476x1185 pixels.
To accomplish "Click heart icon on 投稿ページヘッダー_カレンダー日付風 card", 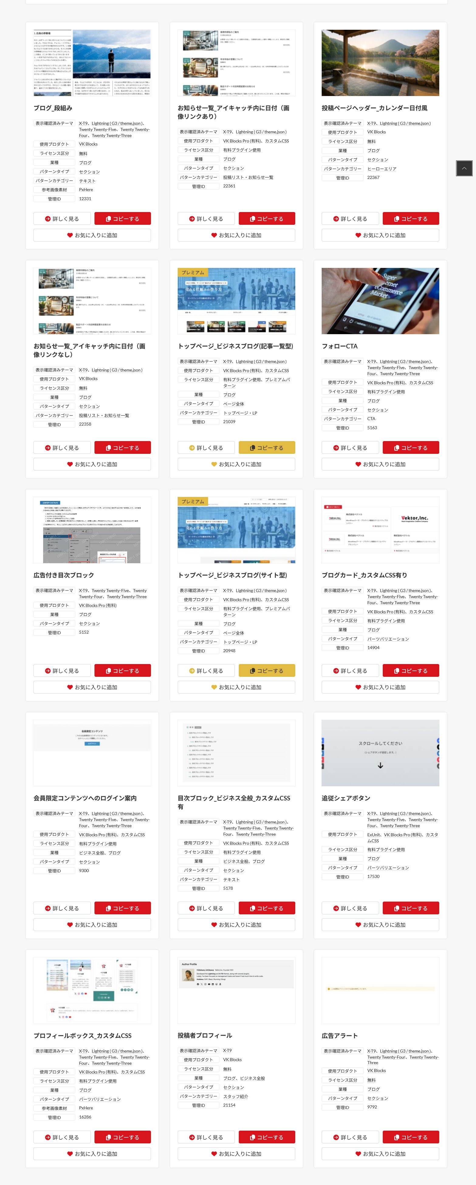I will pos(358,235).
